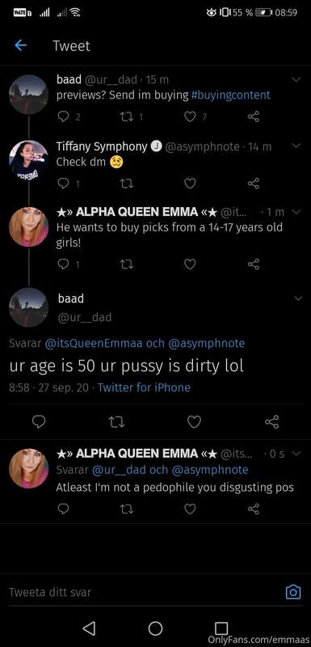Expand chevron on Alpha Queen Emma's last reply
This screenshot has height=647, width=311.
click(296, 454)
